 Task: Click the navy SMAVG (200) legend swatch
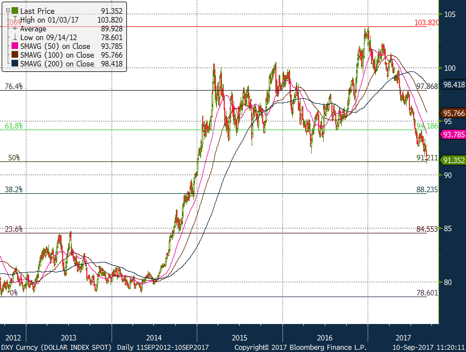14,64
